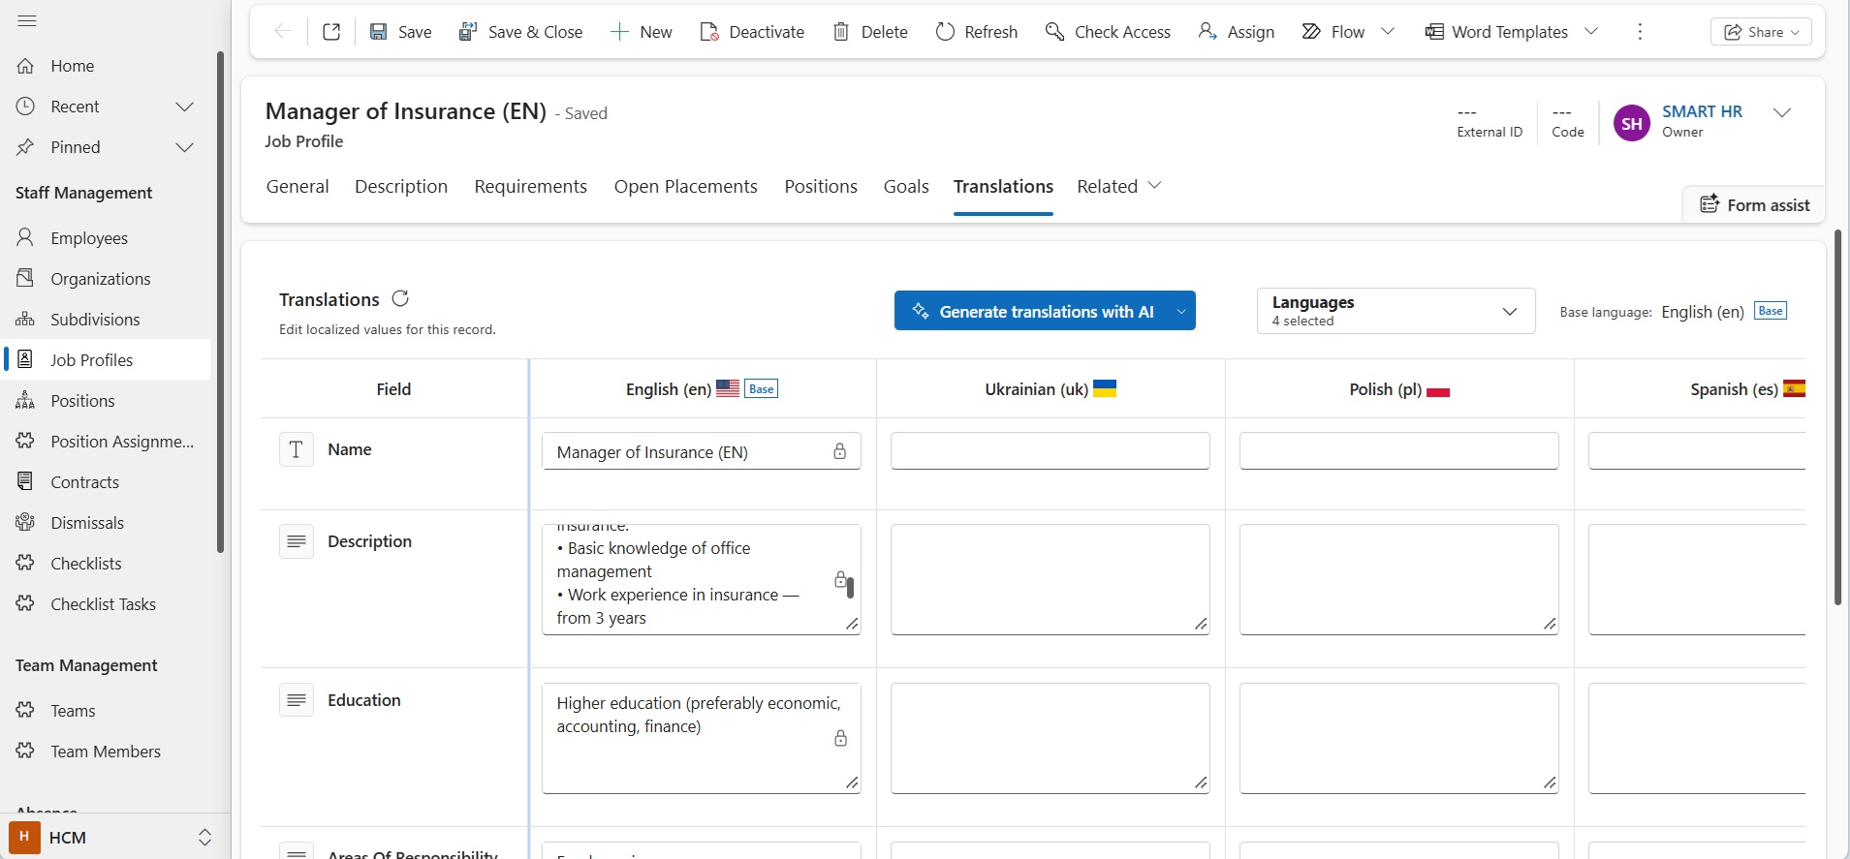Expand the Recent section in sidebar
This screenshot has height=859, width=1850.
click(184, 107)
